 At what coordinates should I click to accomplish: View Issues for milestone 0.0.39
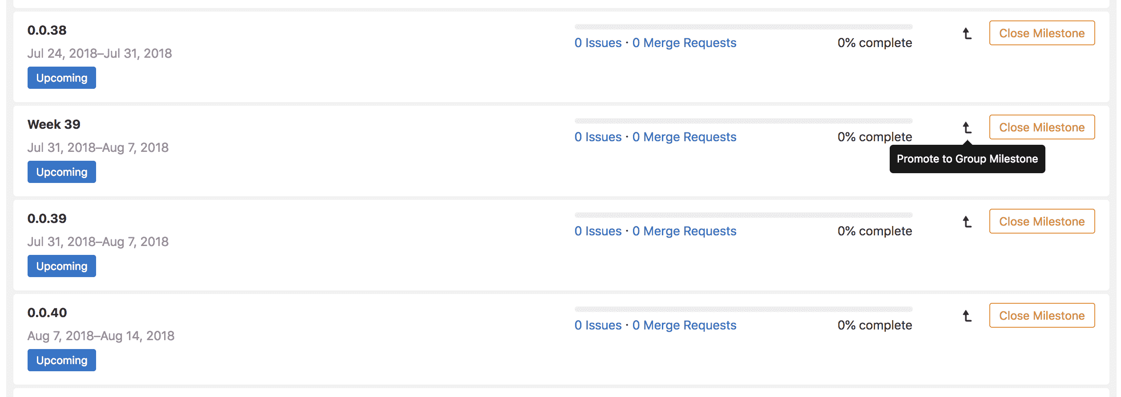pos(598,231)
